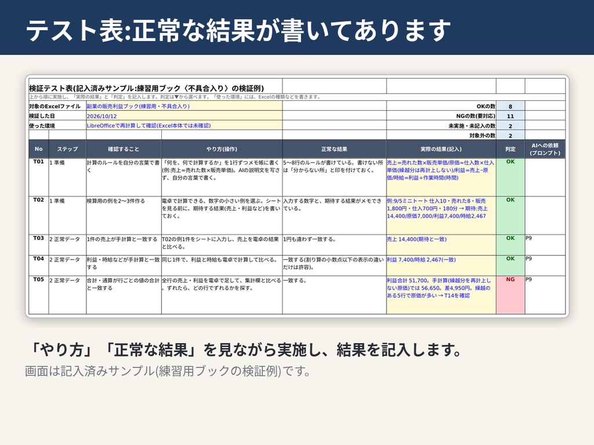
Task: Select the 検証テスト表 sheet title cell
Action: [155, 86]
